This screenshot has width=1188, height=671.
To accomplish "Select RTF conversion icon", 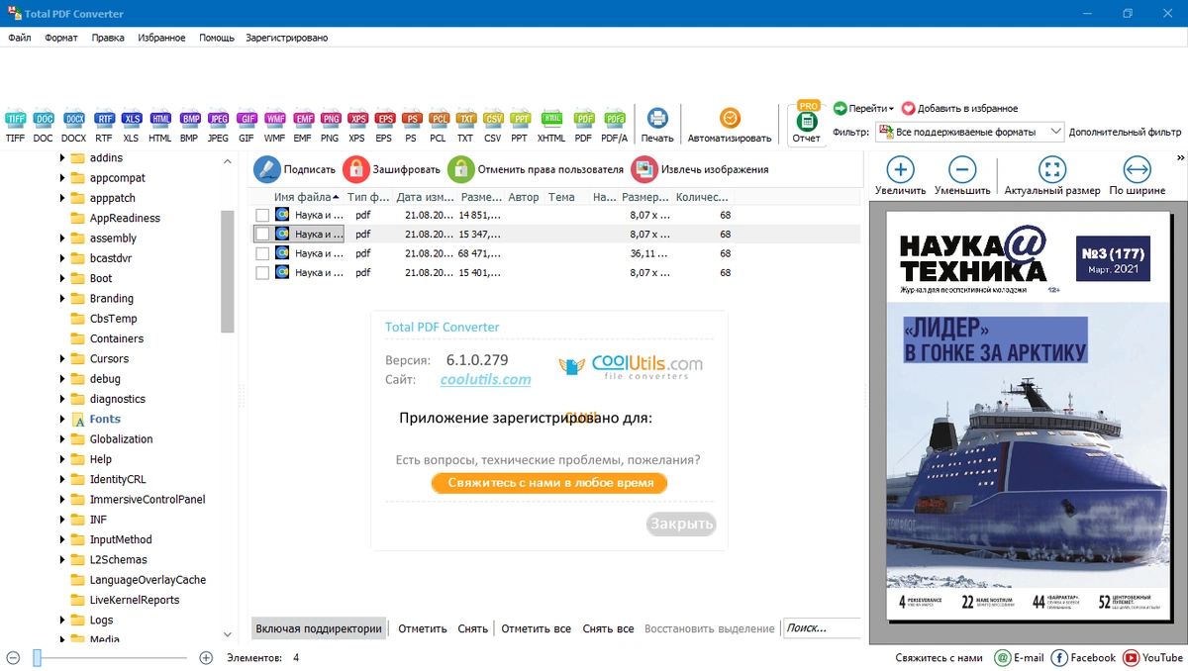I will (104, 125).
